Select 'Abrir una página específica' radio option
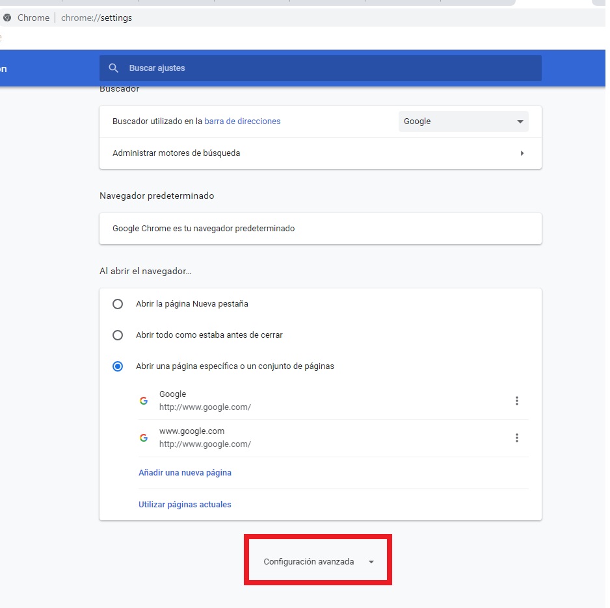 pyautogui.click(x=118, y=366)
